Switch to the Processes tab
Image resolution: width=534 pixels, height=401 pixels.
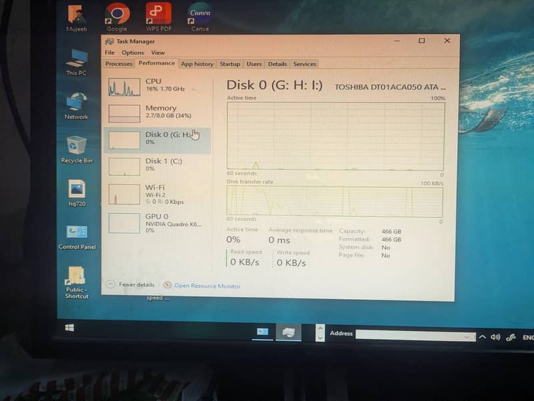pyautogui.click(x=119, y=63)
